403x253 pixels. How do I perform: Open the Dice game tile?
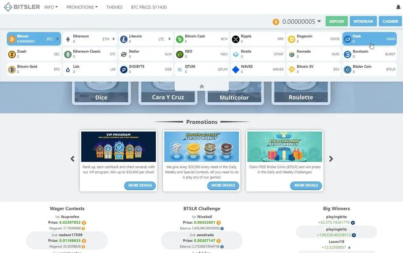[101, 93]
